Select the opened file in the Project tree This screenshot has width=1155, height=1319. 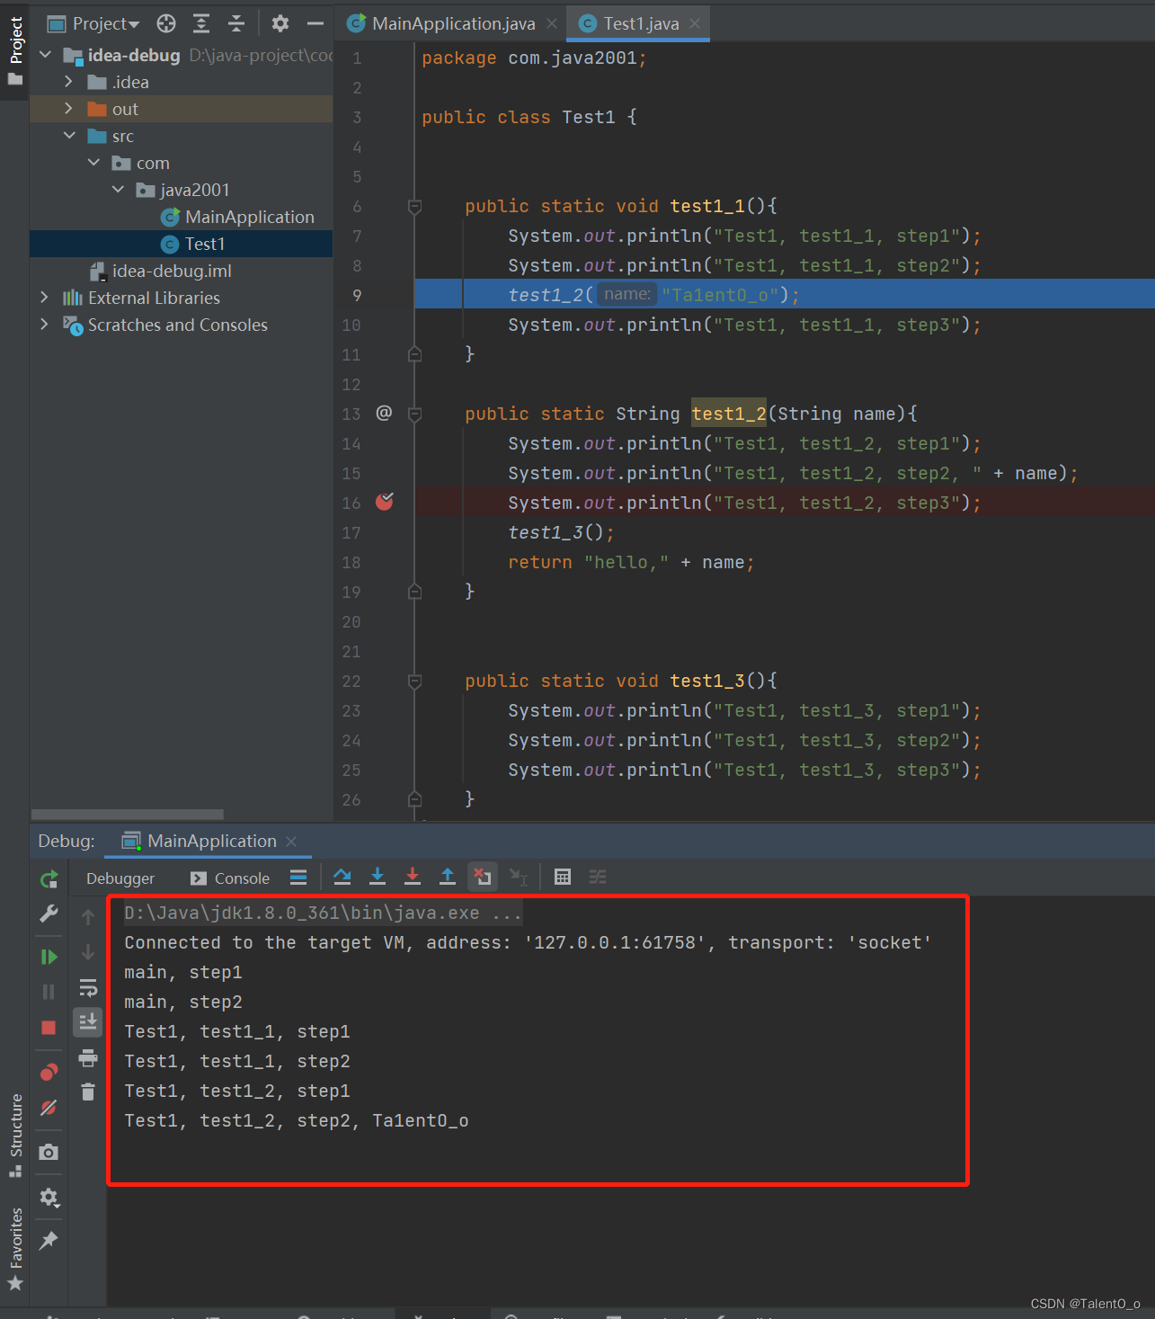point(166,23)
